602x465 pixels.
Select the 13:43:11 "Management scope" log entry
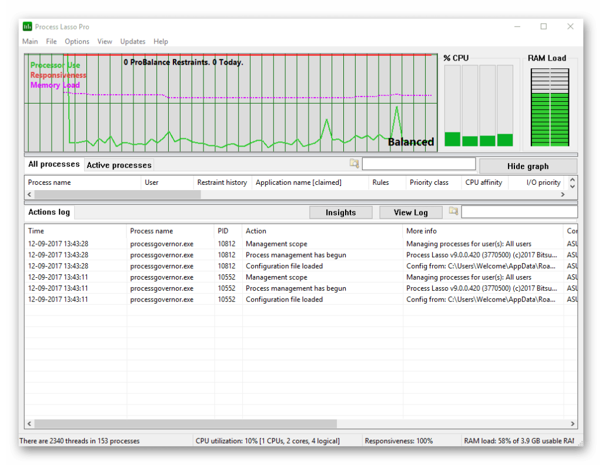(301, 277)
